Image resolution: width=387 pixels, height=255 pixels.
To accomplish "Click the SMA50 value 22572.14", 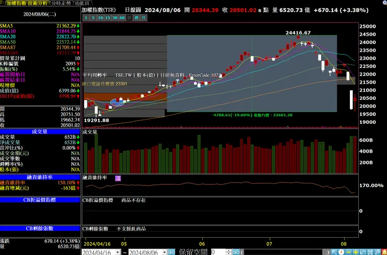I will coord(66,42).
